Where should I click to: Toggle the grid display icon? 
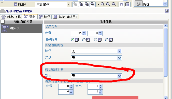[127, 4]
